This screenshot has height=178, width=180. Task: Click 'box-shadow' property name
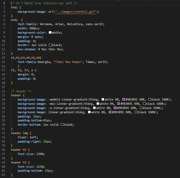[26, 49]
